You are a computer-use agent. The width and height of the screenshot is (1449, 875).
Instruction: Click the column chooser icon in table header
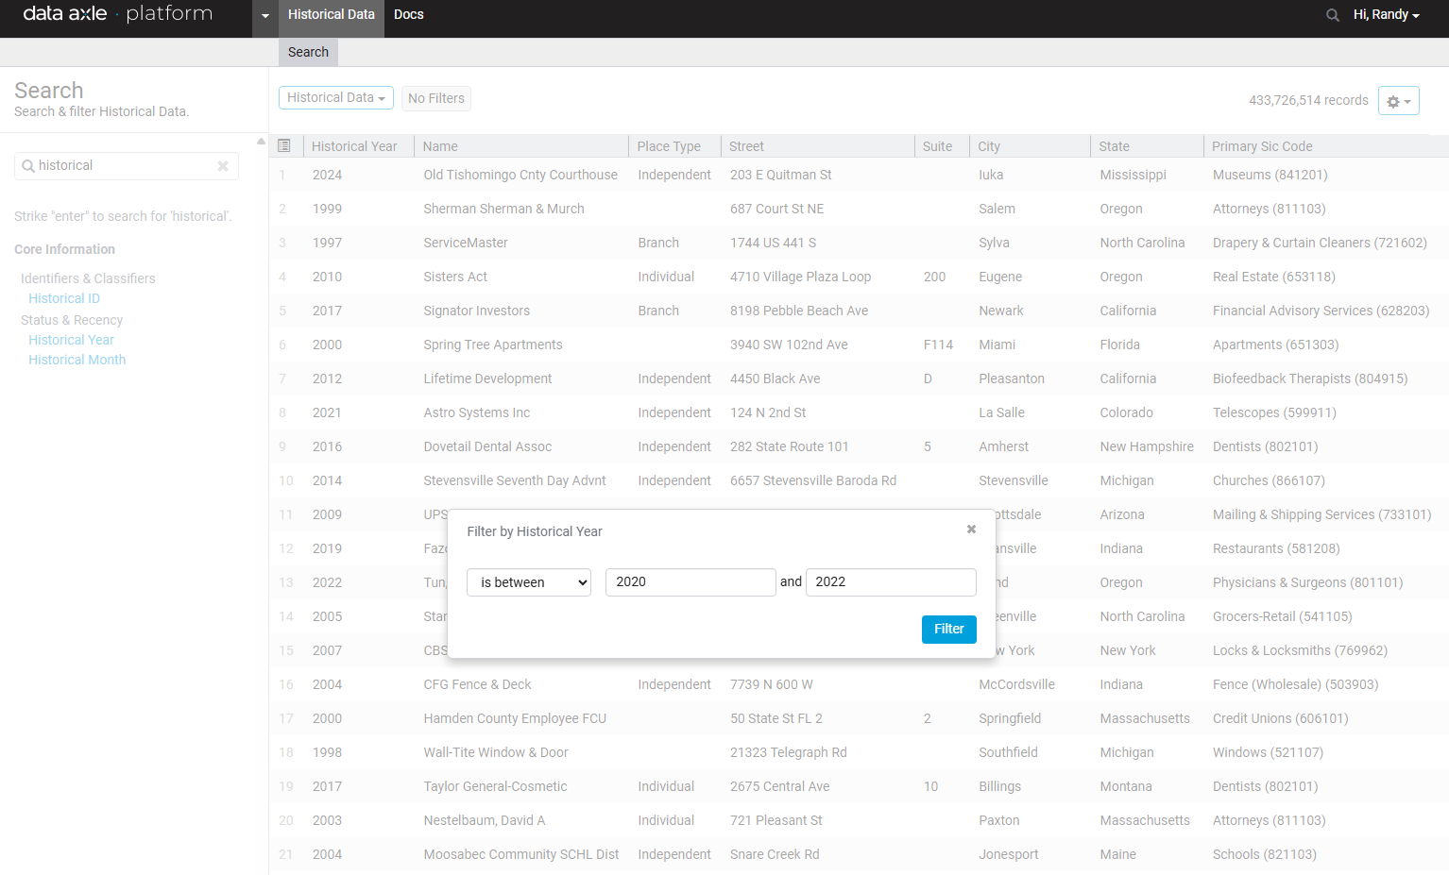284,146
